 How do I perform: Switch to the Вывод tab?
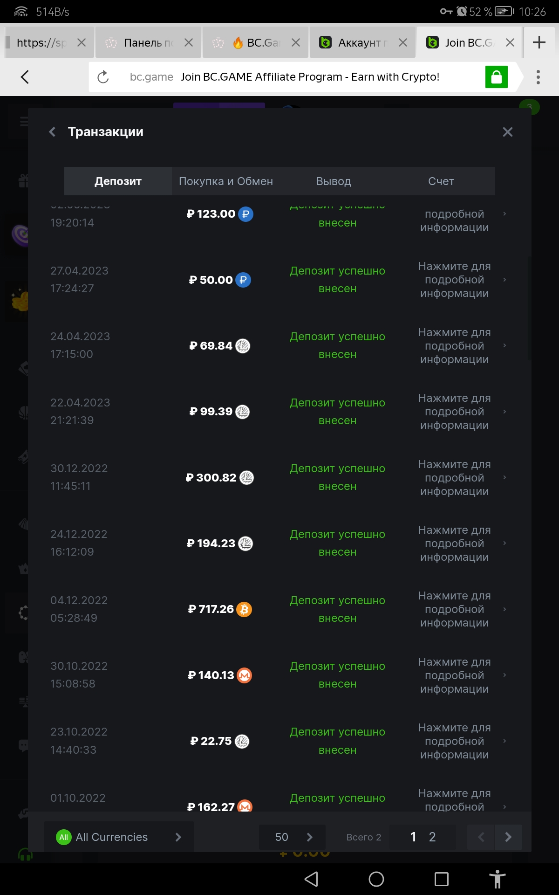[x=334, y=181]
